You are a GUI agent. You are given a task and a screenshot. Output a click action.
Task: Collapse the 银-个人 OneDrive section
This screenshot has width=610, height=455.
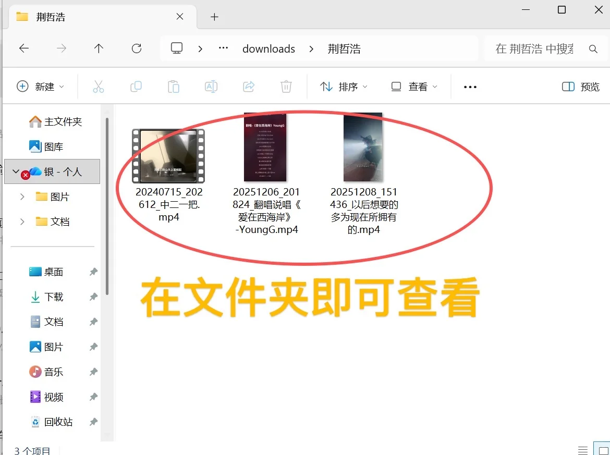(x=15, y=171)
